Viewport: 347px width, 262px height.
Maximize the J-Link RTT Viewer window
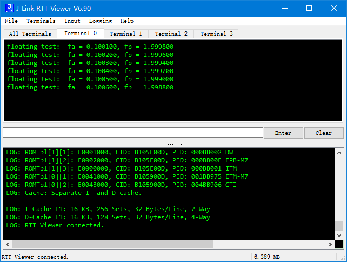tap(309, 9)
